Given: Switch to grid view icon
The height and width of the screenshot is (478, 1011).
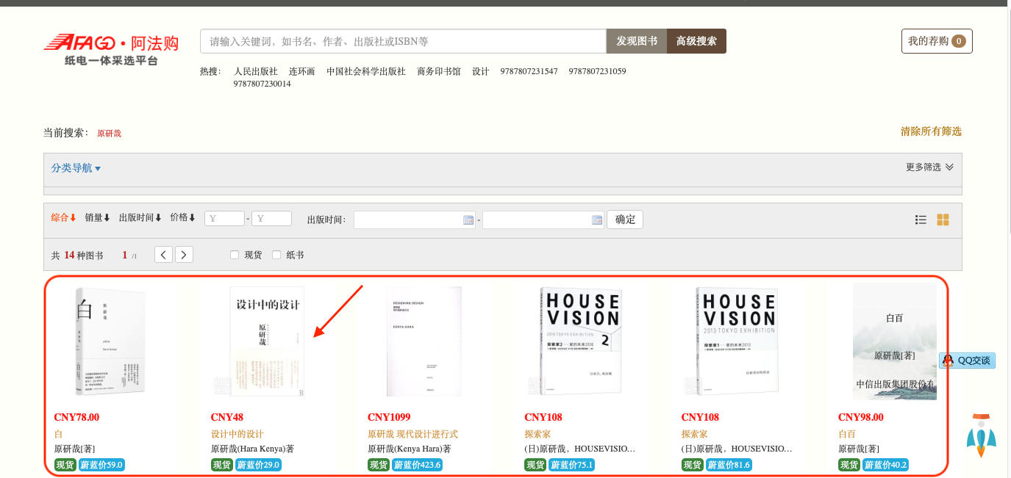Looking at the screenshot, I should click(943, 220).
